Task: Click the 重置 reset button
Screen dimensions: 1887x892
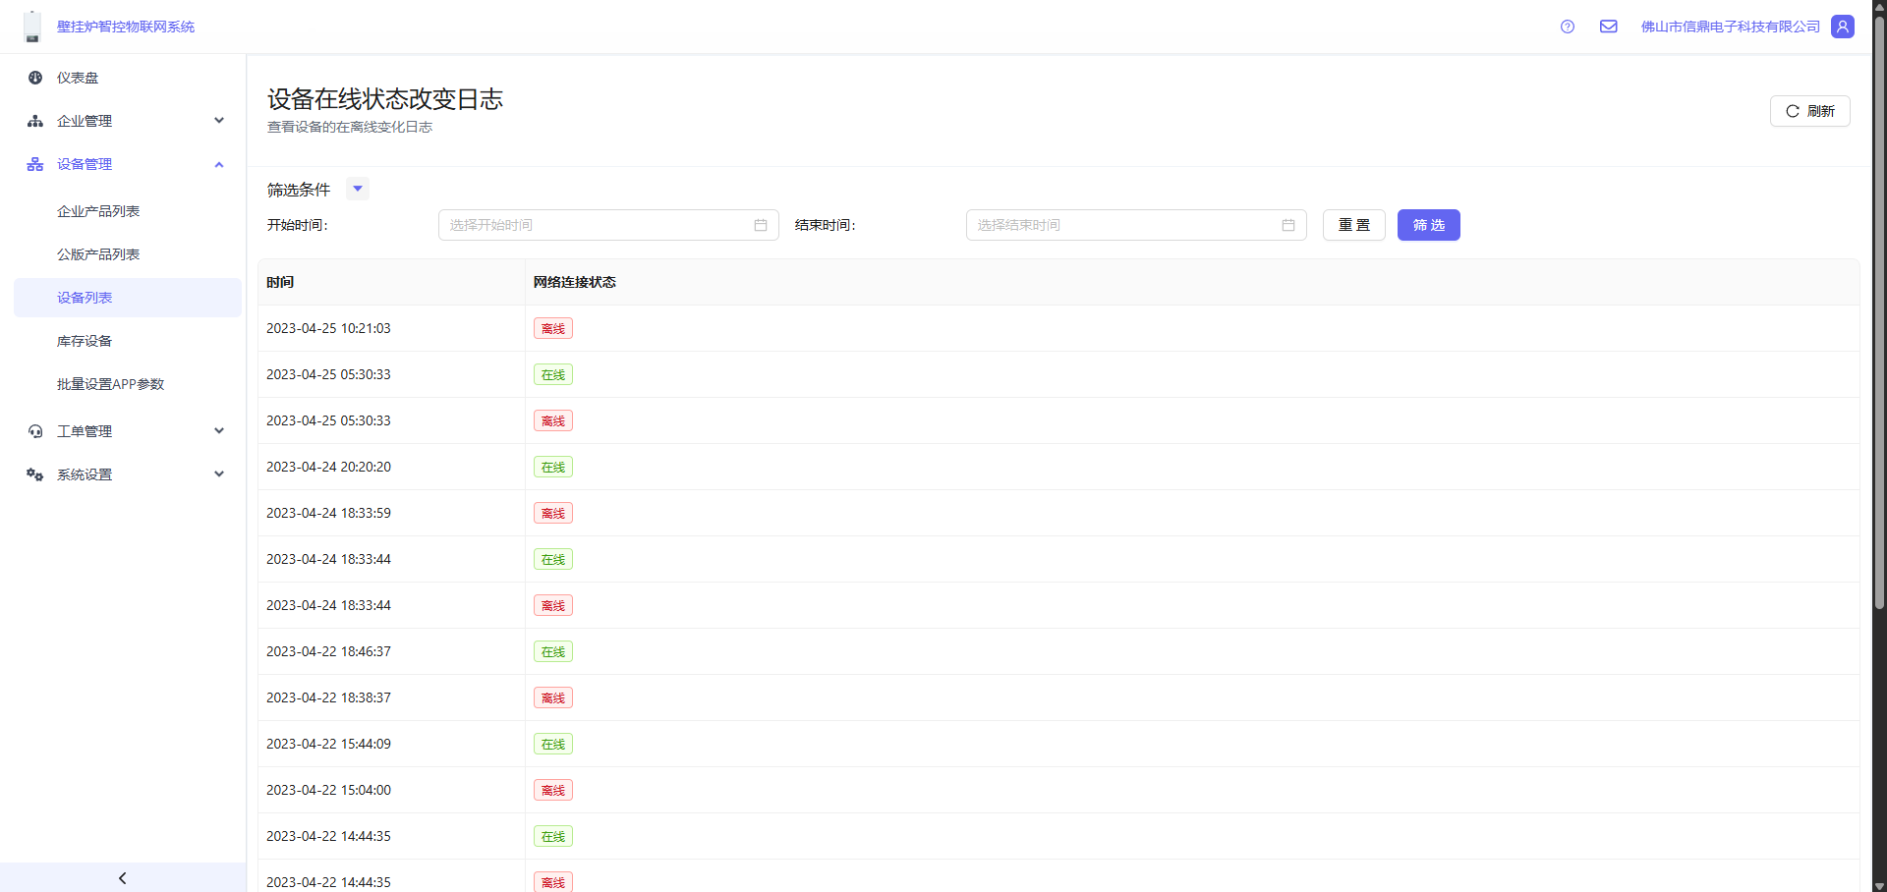Action: 1353,225
